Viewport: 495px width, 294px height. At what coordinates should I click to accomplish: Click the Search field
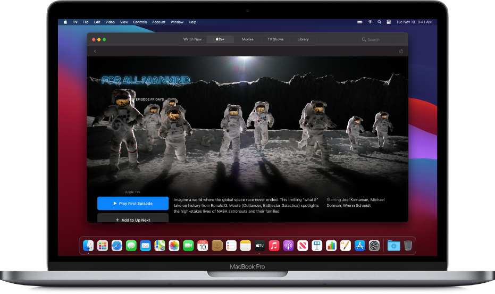pos(383,39)
